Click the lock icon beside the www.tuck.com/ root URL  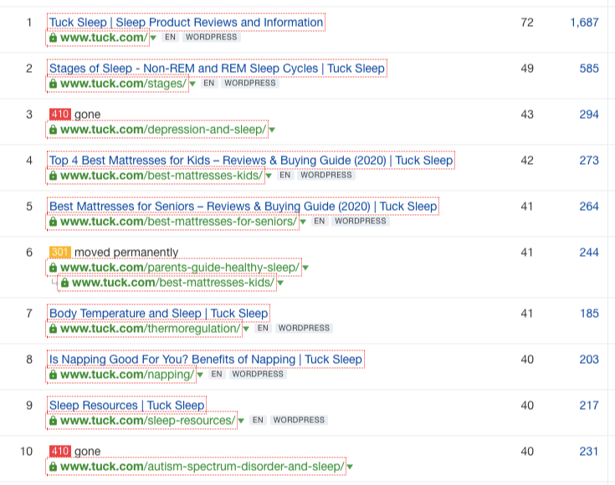(x=53, y=38)
